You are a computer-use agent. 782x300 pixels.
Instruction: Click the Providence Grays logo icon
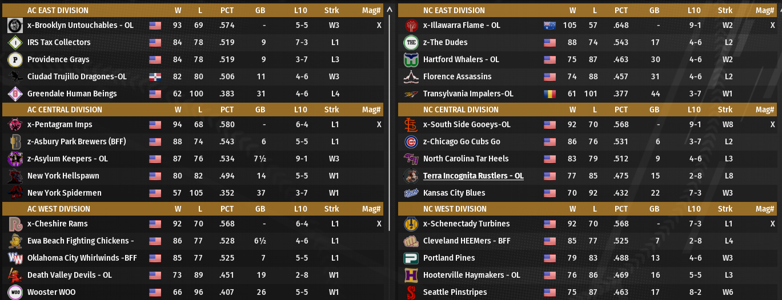coord(15,59)
